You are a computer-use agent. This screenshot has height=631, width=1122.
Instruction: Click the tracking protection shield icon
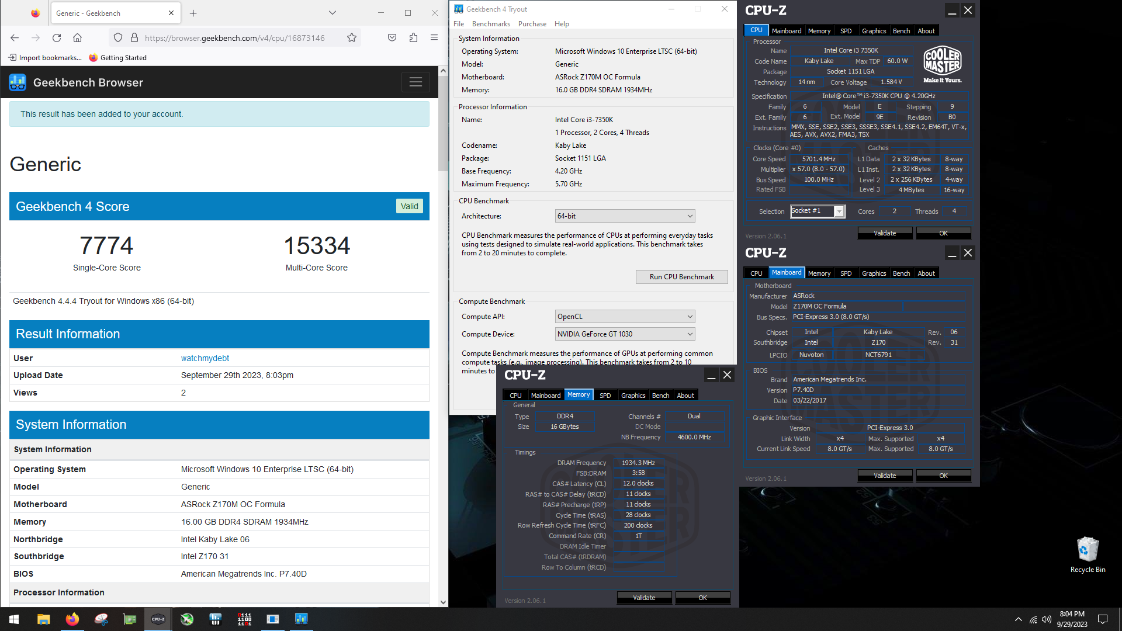click(x=118, y=38)
